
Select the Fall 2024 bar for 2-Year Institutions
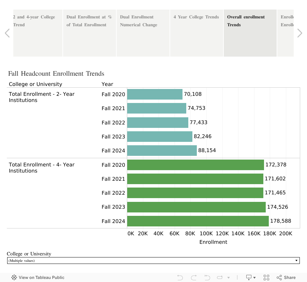pos(162,150)
